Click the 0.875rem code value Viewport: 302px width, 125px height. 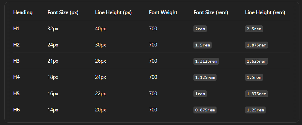(205, 110)
